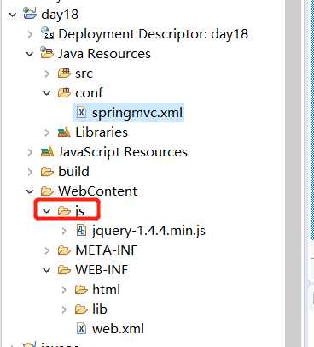Expand the lib folder
This screenshot has width=314, height=347.
(64, 309)
